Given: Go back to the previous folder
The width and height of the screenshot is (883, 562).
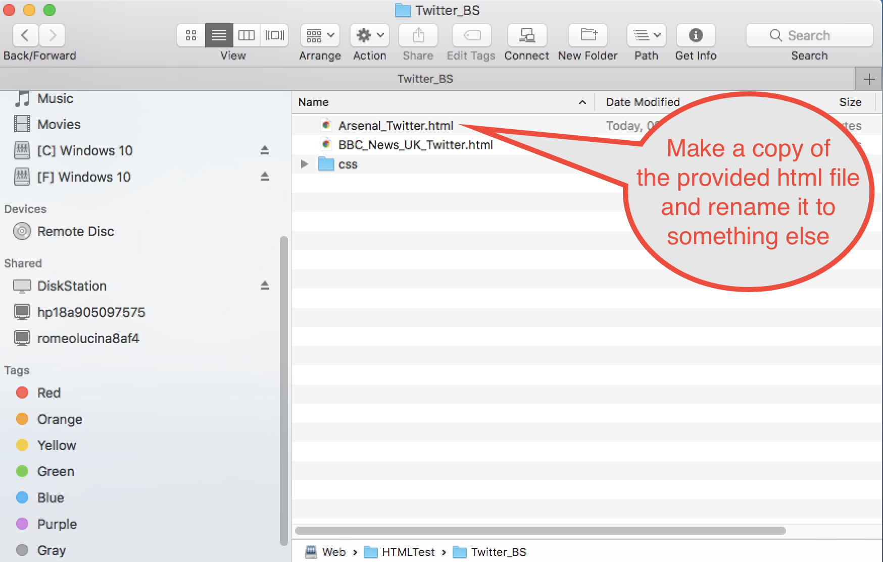Looking at the screenshot, I should pos(25,35).
